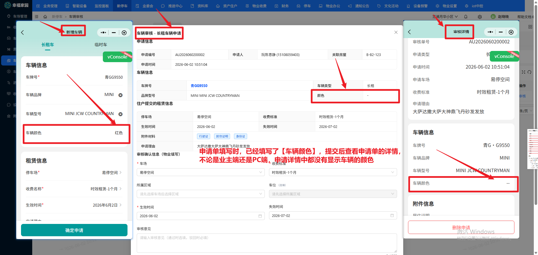Click 车场管理 sidebar header icon
Screen dimensions: 538x255
9,16
